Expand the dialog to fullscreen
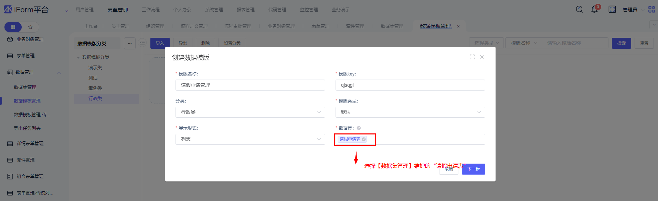658x201 pixels. click(472, 57)
